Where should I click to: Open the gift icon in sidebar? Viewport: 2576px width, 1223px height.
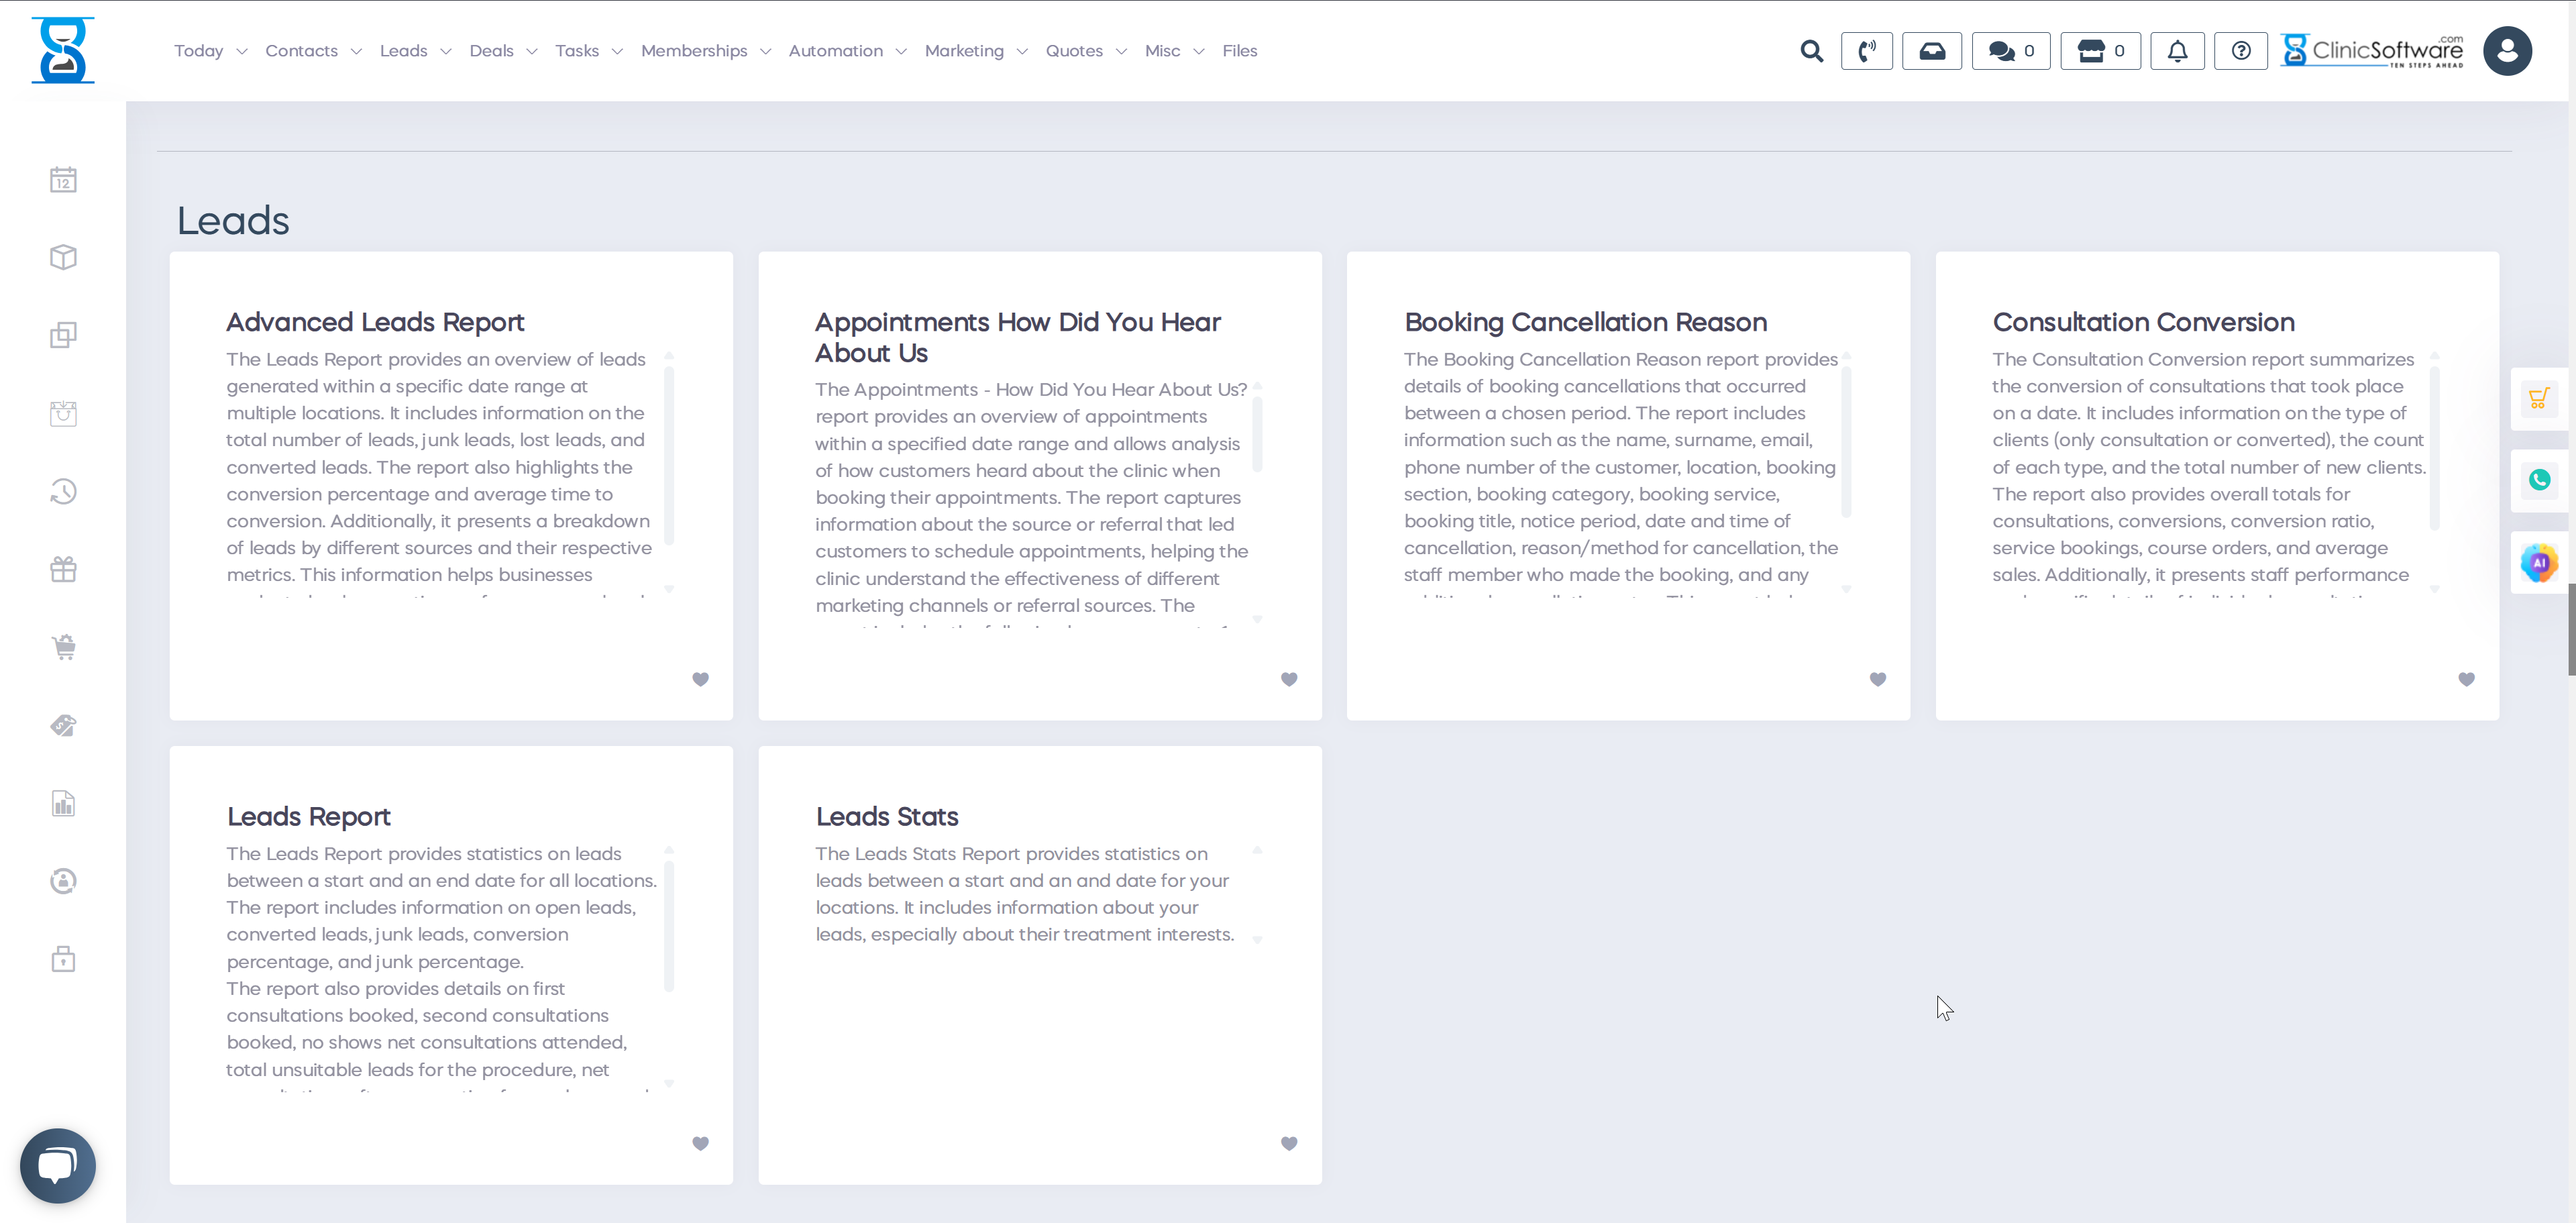pyautogui.click(x=63, y=569)
